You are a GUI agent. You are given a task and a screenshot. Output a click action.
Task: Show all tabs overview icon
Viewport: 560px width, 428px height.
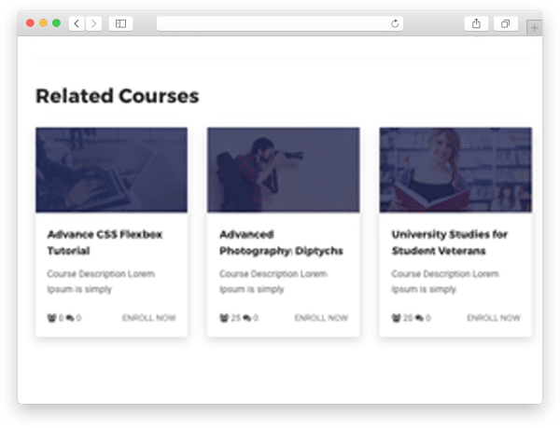(x=505, y=23)
